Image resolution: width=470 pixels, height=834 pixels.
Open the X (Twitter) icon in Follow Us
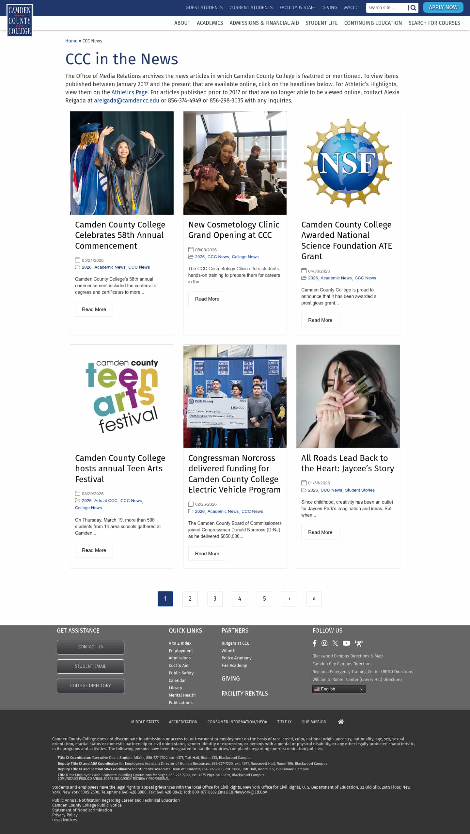pyautogui.click(x=335, y=643)
